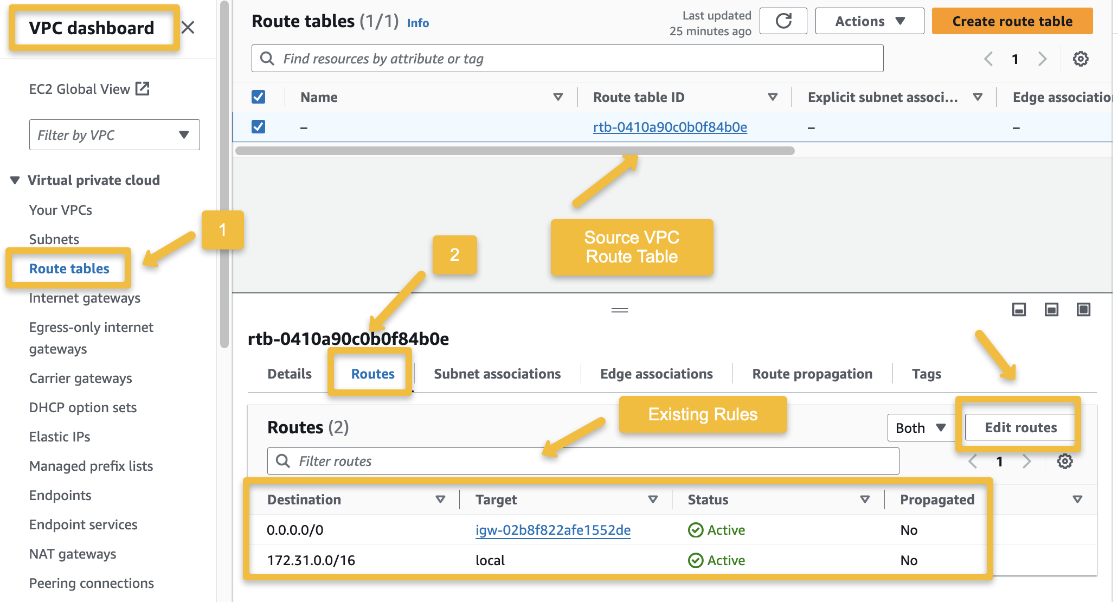Open the route tables list settings gear
Viewport: 1118px width, 602px height.
coord(1081,59)
